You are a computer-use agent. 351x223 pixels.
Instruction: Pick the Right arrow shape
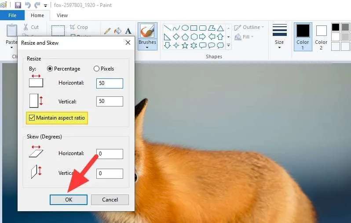pos(203,36)
